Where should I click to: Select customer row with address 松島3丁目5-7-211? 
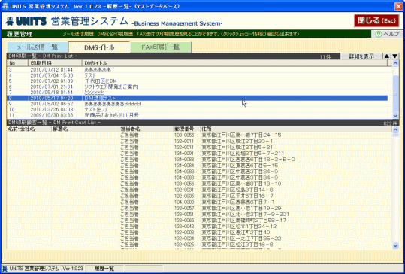click(x=199, y=154)
